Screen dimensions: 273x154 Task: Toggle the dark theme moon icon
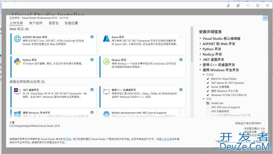click(x=228, y=5)
